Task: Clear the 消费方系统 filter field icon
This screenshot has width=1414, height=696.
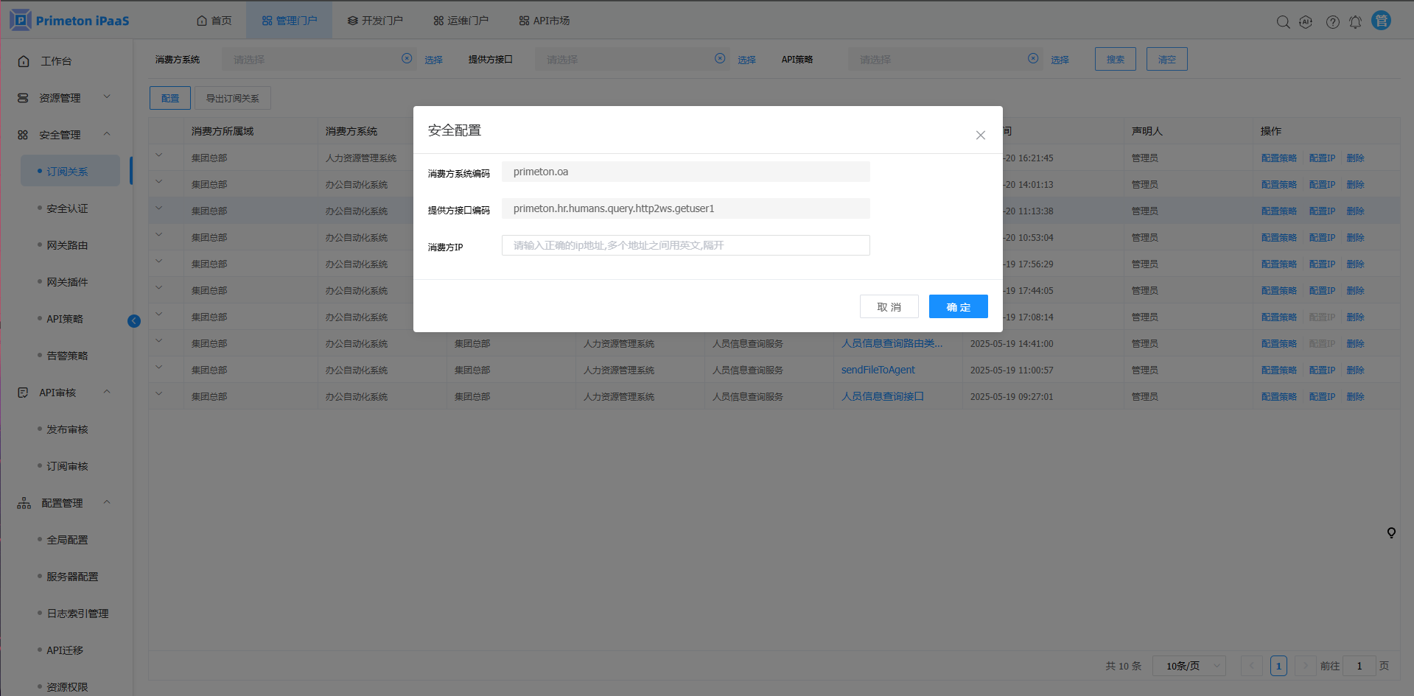Action: pos(407,59)
